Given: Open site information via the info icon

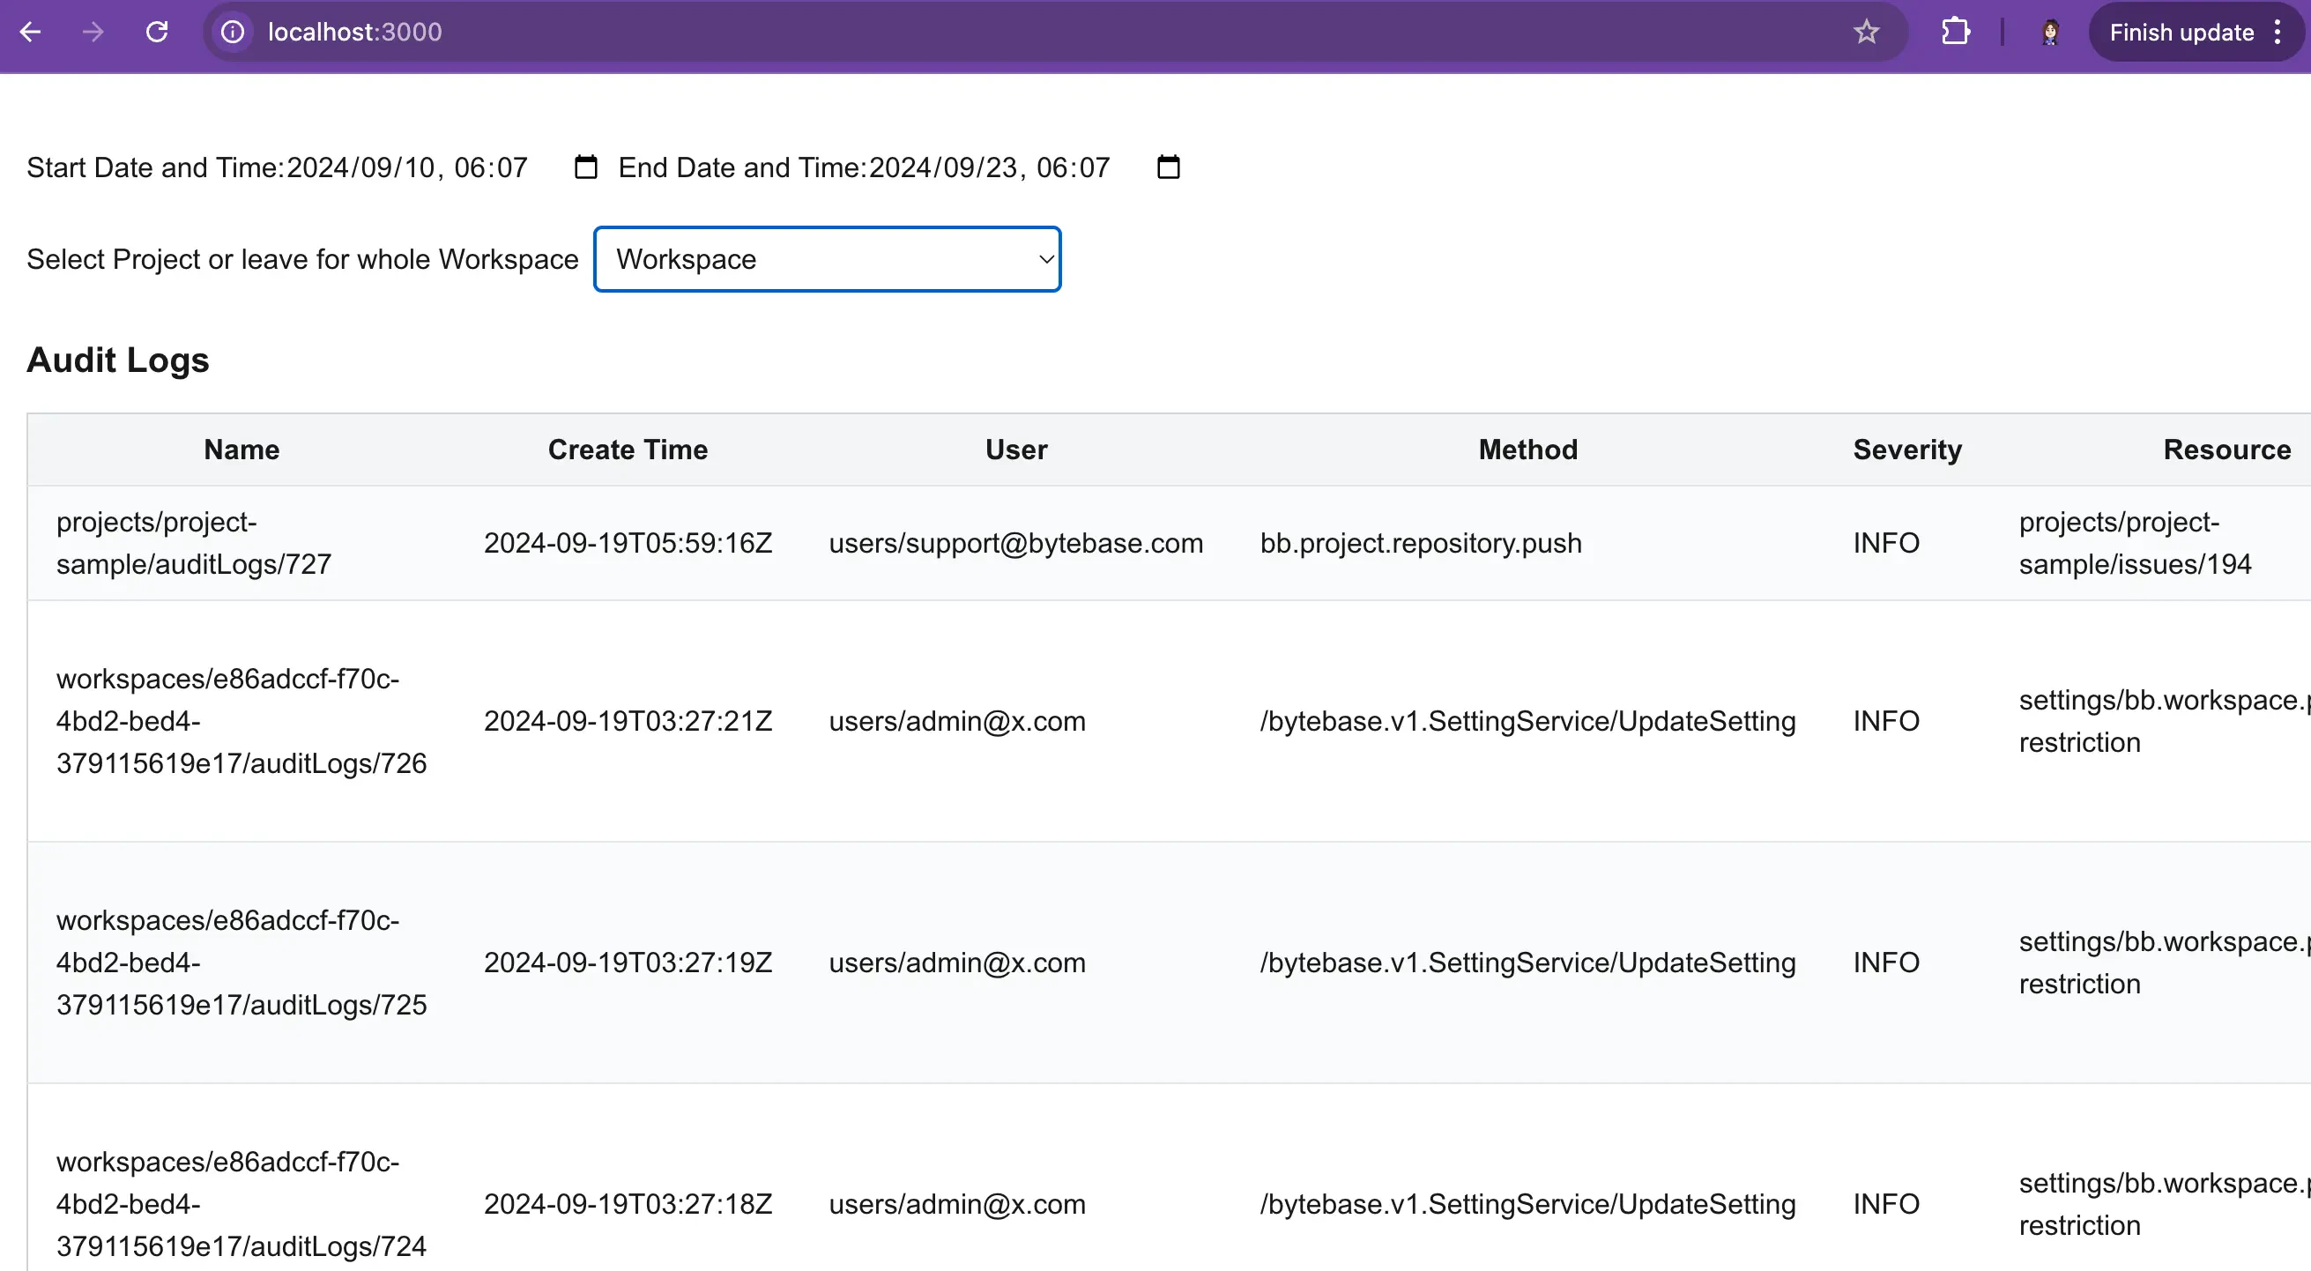Looking at the screenshot, I should click(232, 32).
